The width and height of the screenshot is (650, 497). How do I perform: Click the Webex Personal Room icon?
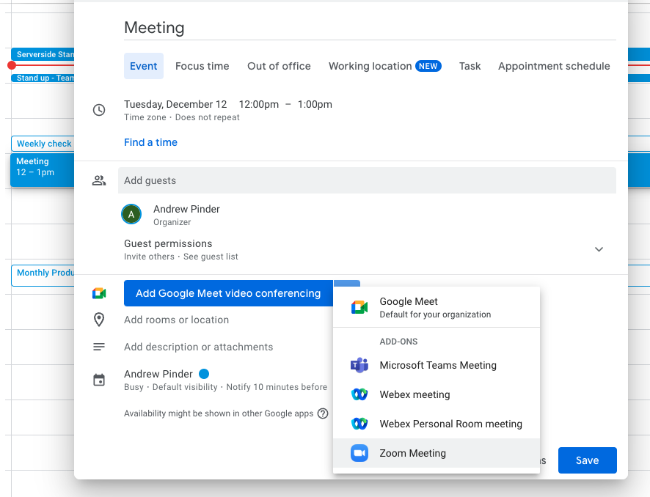(x=359, y=424)
